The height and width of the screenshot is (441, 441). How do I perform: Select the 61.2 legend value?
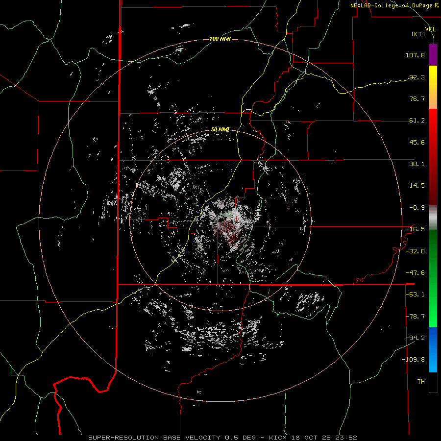click(417, 121)
